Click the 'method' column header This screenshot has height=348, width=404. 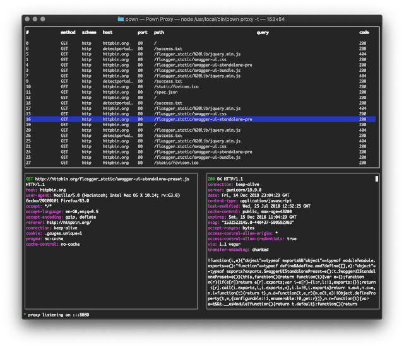pos(68,32)
